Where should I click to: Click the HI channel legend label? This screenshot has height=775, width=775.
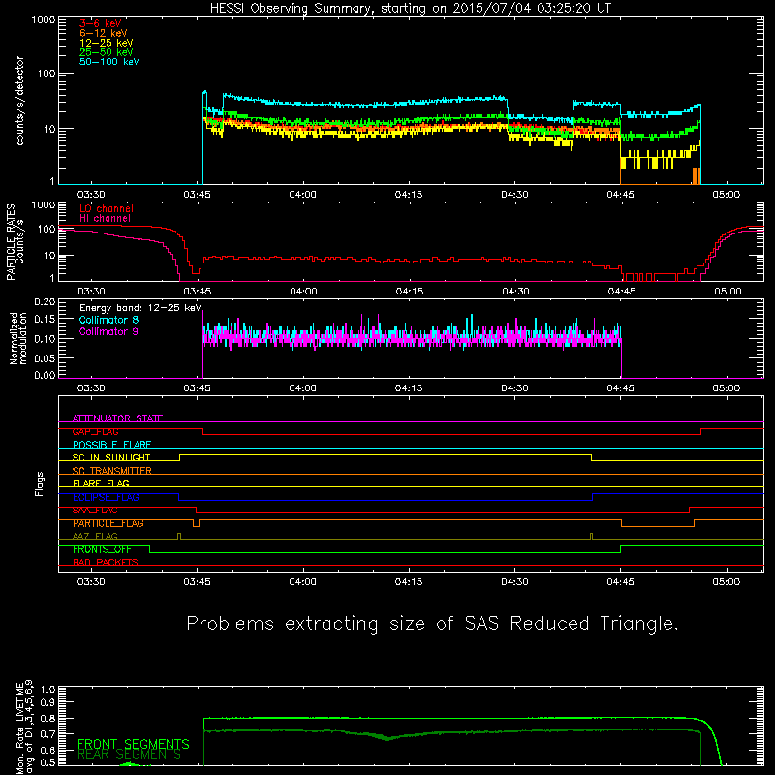(x=105, y=219)
